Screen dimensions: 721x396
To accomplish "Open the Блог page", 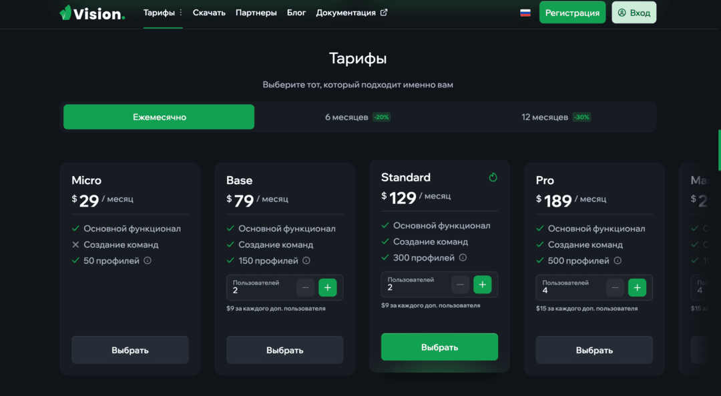I will [296, 13].
